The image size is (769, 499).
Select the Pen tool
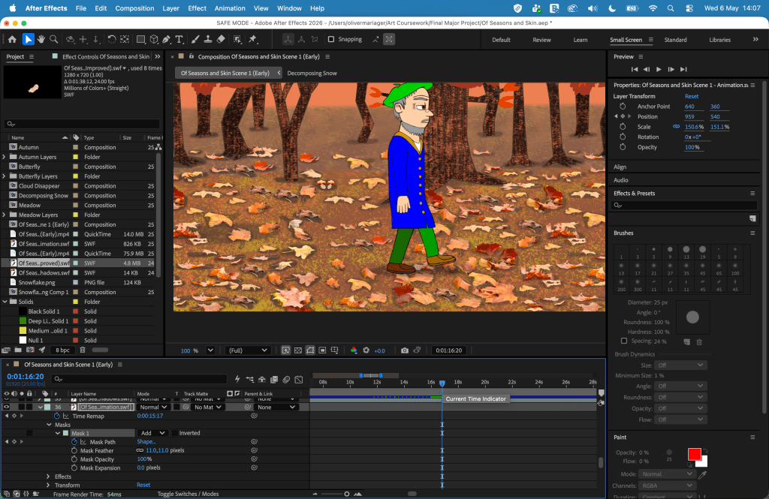166,39
